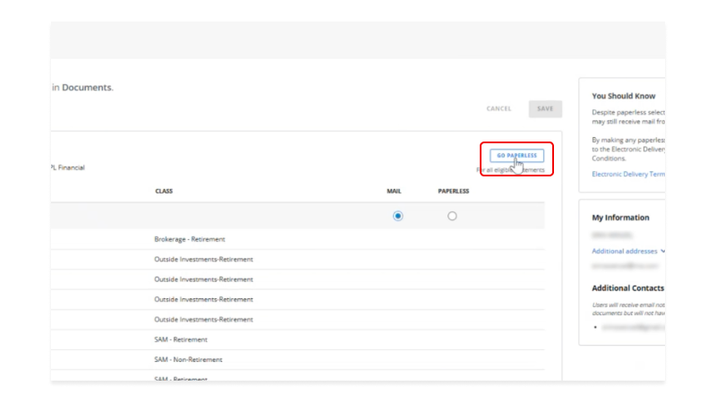Select the Mail radio button
Viewport: 716px width, 403px height.
pyautogui.click(x=397, y=216)
